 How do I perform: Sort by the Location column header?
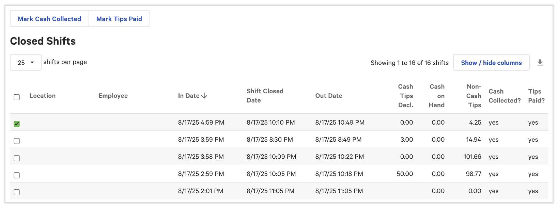(x=42, y=96)
